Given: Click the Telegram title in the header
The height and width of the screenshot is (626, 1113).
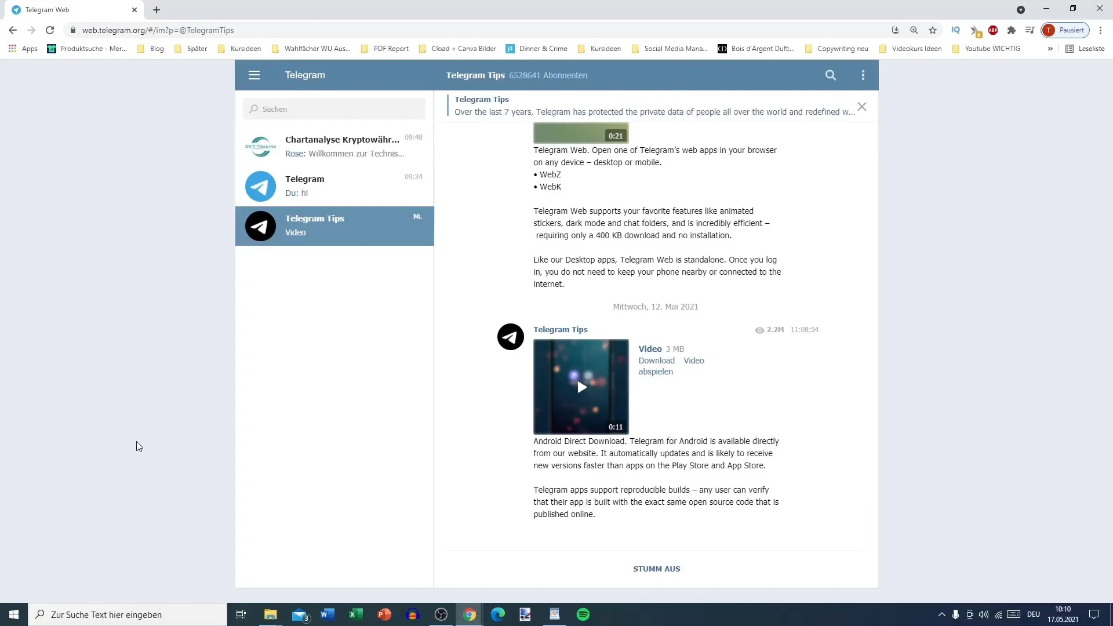Looking at the screenshot, I should click(x=305, y=75).
